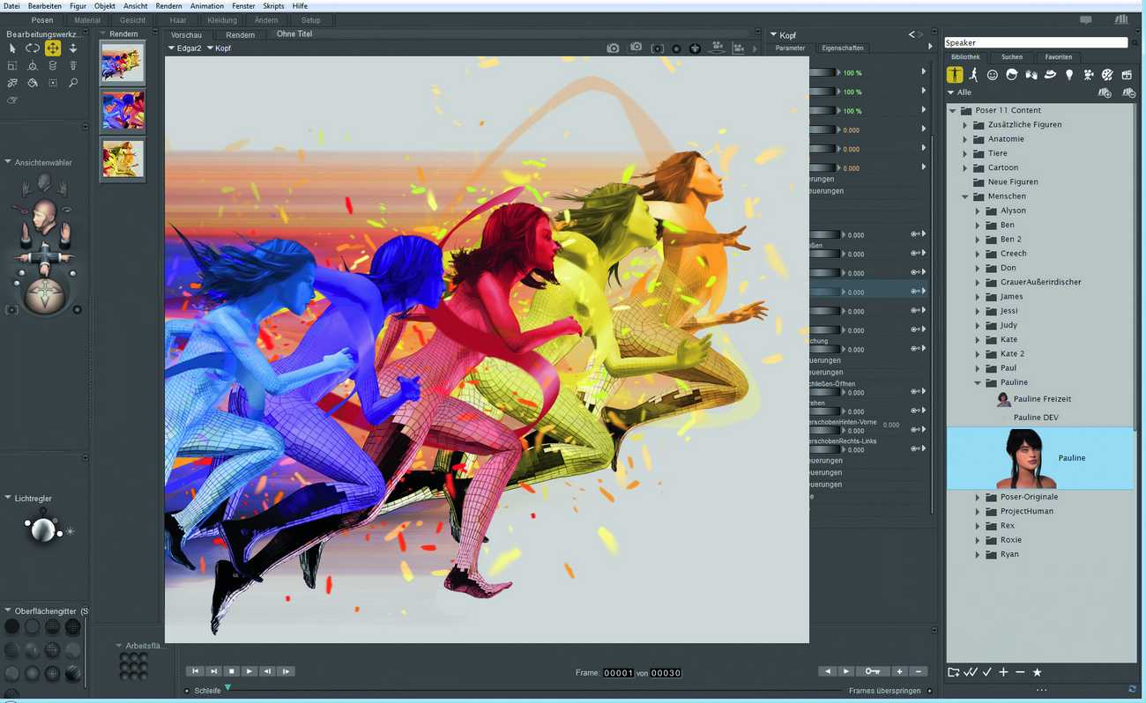Select the Rotate tool in editing tools
The height and width of the screenshot is (703, 1146).
pyautogui.click(x=32, y=48)
